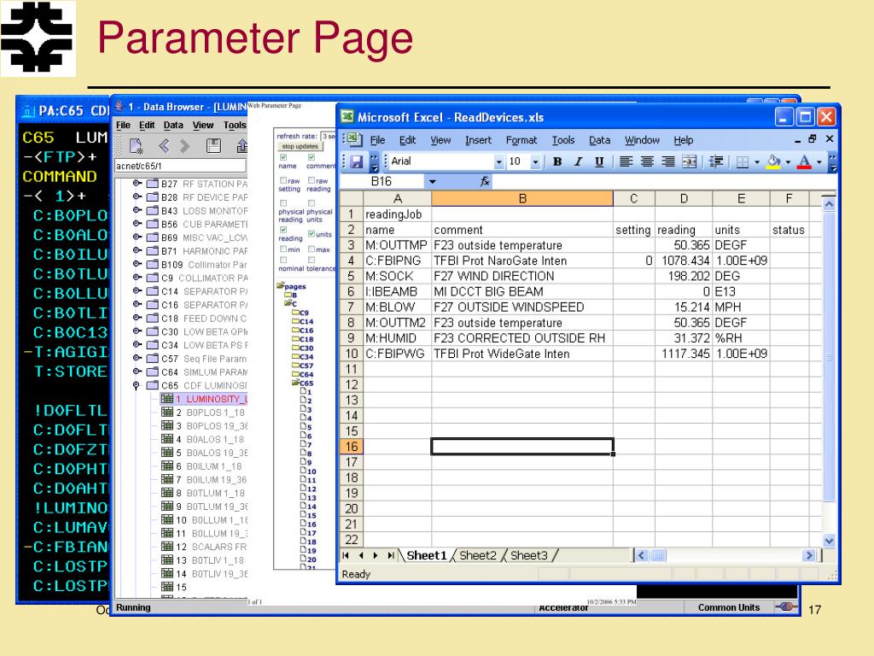Select 12 SCALARS FR tree item
This screenshot has width=874, height=656.
(205, 547)
